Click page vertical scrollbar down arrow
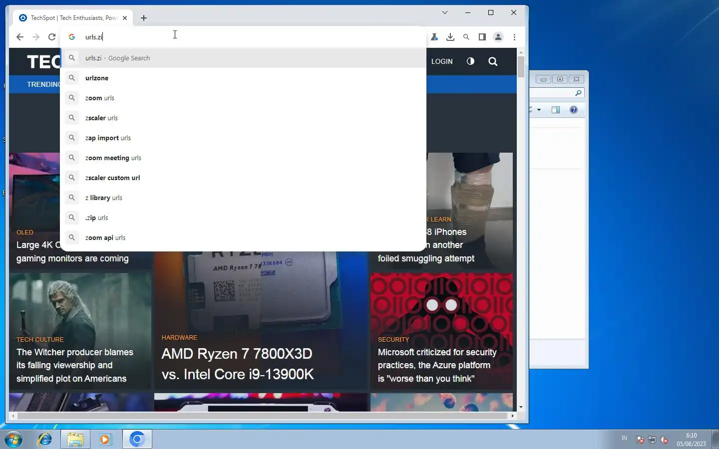This screenshot has width=719, height=449. [x=521, y=408]
